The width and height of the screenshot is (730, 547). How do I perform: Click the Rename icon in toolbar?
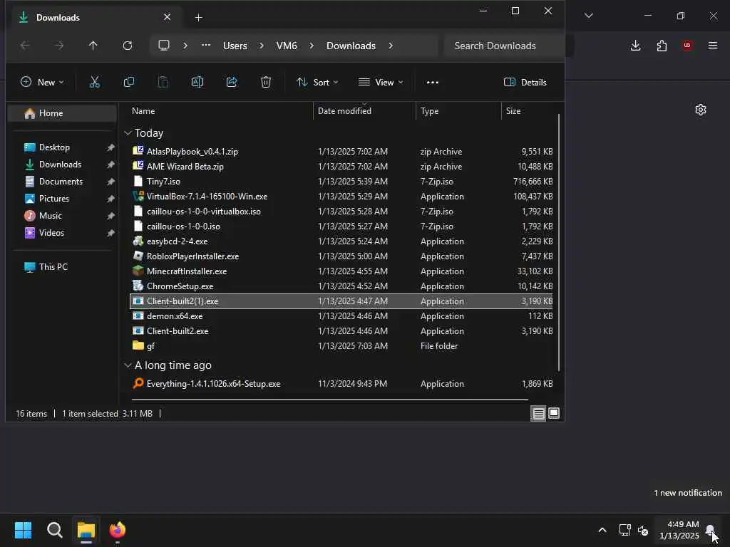197,83
